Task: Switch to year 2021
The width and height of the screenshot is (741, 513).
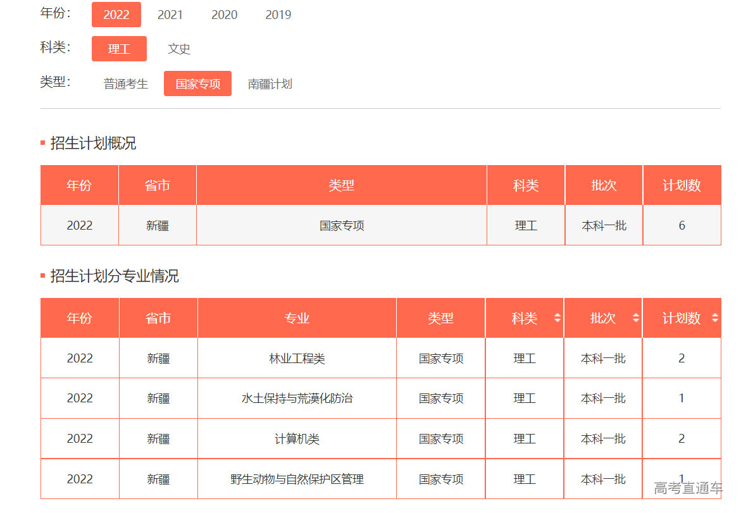Action: [170, 15]
